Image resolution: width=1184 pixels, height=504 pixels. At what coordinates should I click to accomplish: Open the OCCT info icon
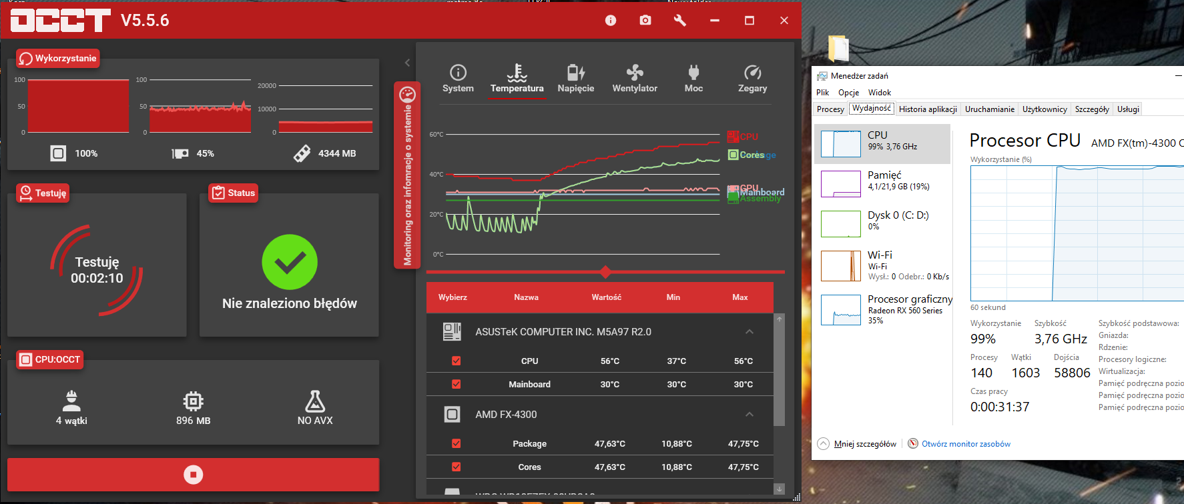tap(611, 21)
